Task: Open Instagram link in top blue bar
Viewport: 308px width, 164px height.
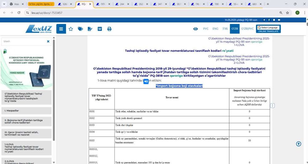Action: point(274,20)
